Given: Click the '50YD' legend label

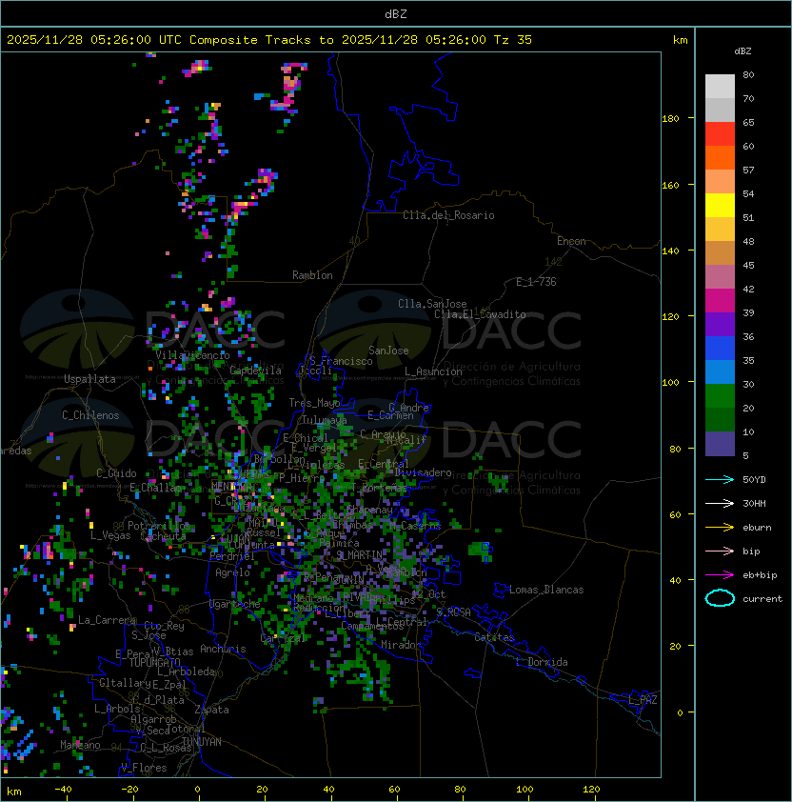Looking at the screenshot, I should (754, 480).
